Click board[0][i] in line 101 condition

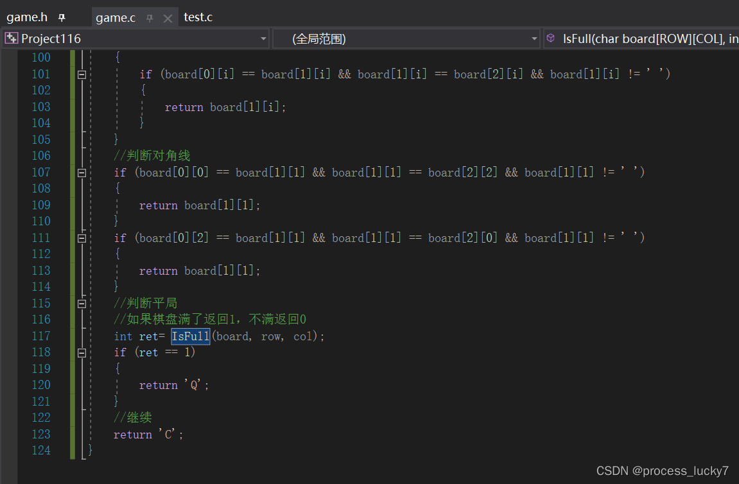click(200, 74)
